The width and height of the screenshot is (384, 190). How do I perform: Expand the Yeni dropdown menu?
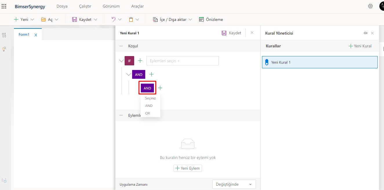(x=32, y=19)
